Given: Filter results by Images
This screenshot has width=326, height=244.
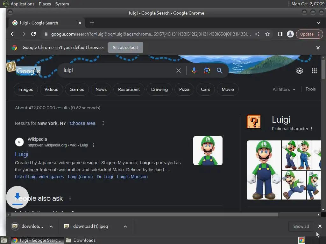Looking at the screenshot, I should [x=25, y=89].
